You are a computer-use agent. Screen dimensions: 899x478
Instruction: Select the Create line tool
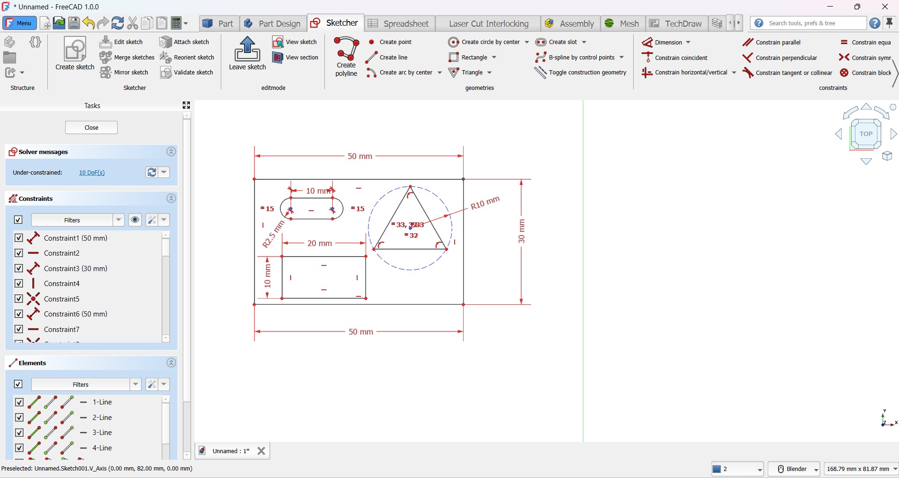[x=387, y=57]
